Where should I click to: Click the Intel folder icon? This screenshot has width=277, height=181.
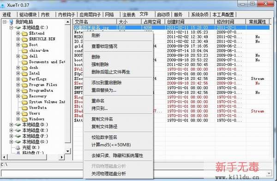24,73
